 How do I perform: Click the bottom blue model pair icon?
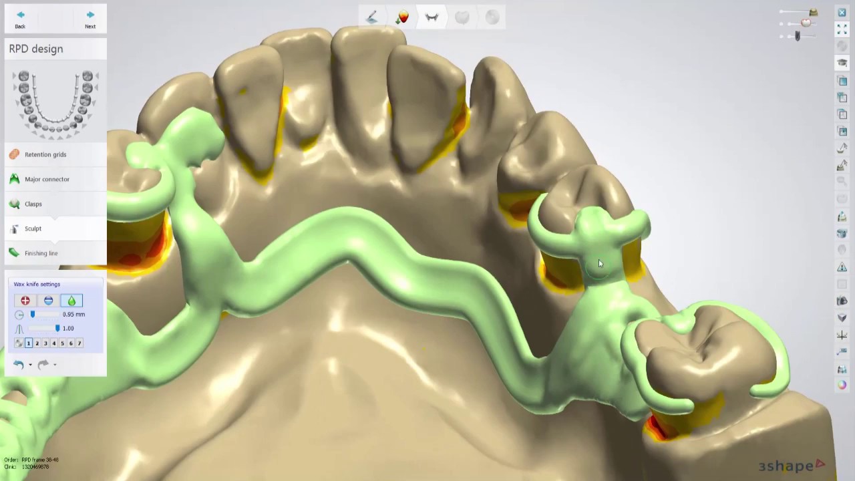pyautogui.click(x=842, y=369)
